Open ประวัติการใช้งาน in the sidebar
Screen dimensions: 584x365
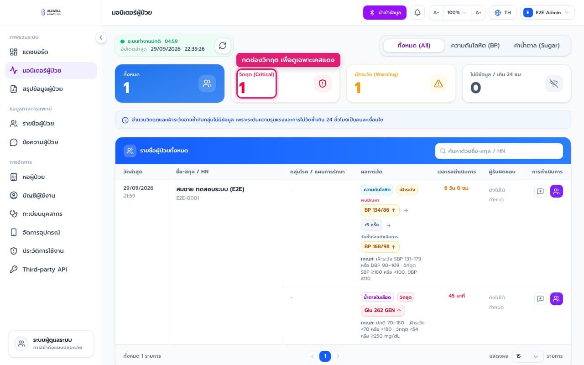click(51, 251)
